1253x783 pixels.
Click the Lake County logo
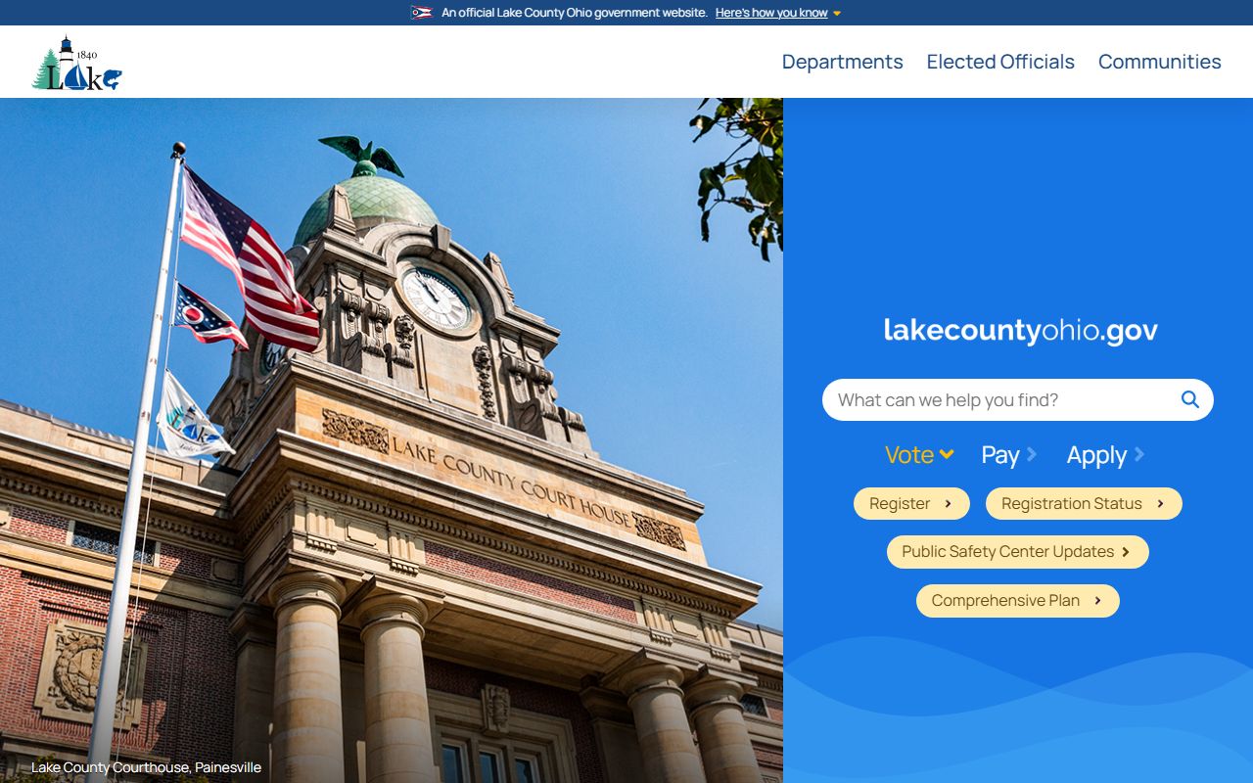[76, 64]
